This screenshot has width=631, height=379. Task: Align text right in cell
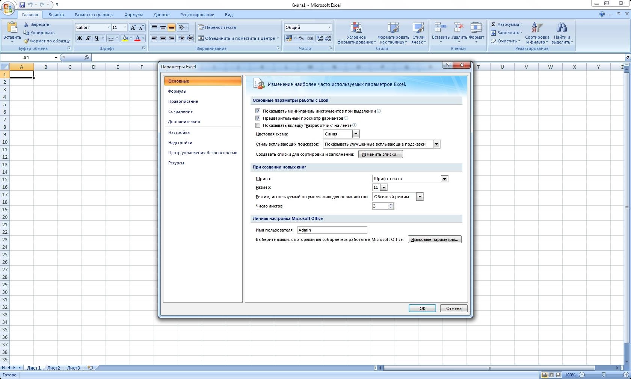[x=171, y=38]
